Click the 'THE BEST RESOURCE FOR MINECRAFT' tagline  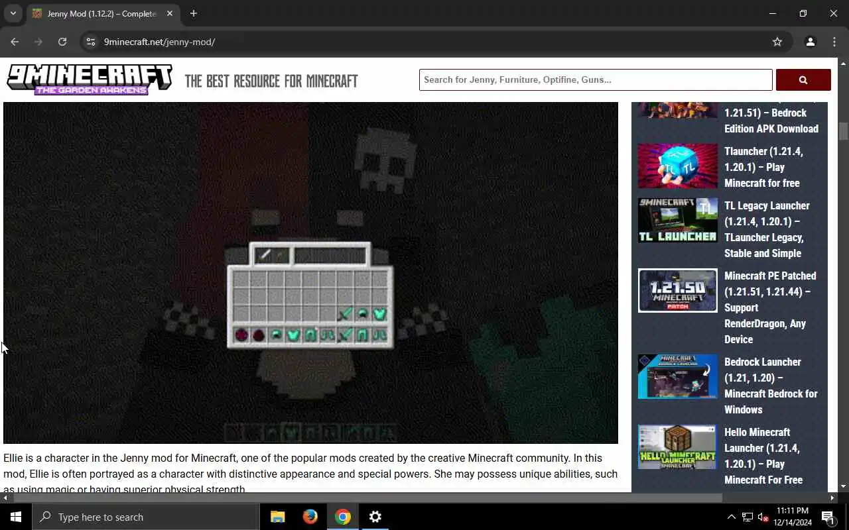point(271,81)
